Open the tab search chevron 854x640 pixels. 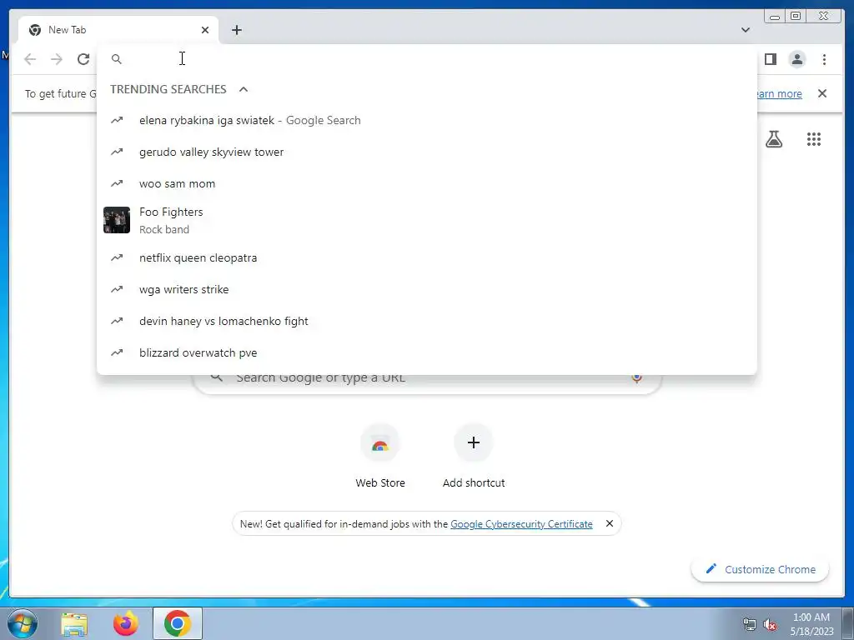coord(745,30)
